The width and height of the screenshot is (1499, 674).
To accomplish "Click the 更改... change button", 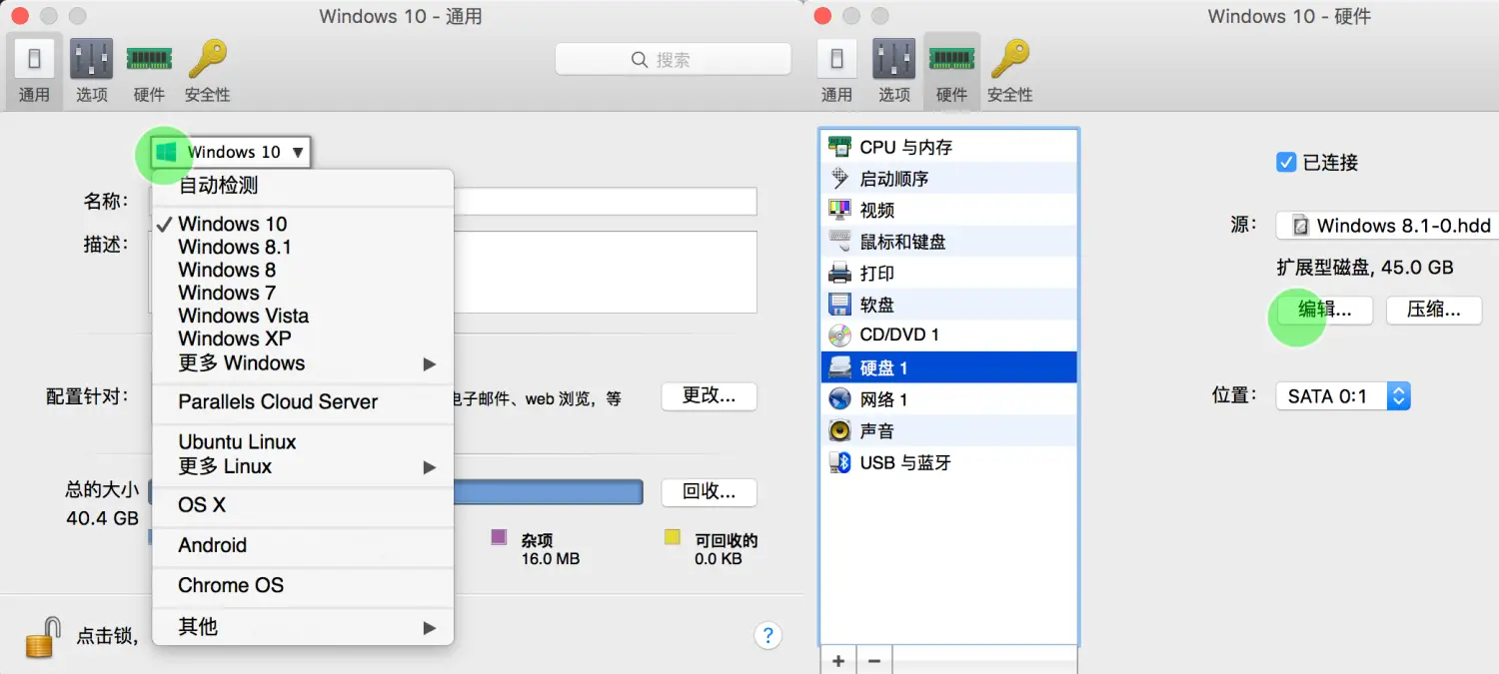I will [709, 396].
